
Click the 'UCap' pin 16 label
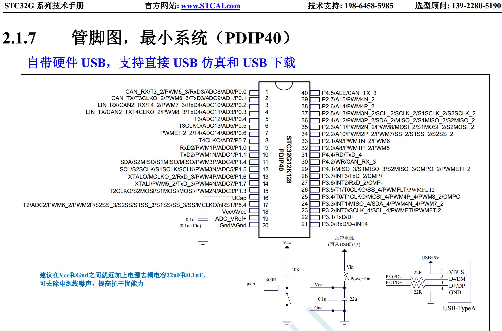pos(239,198)
